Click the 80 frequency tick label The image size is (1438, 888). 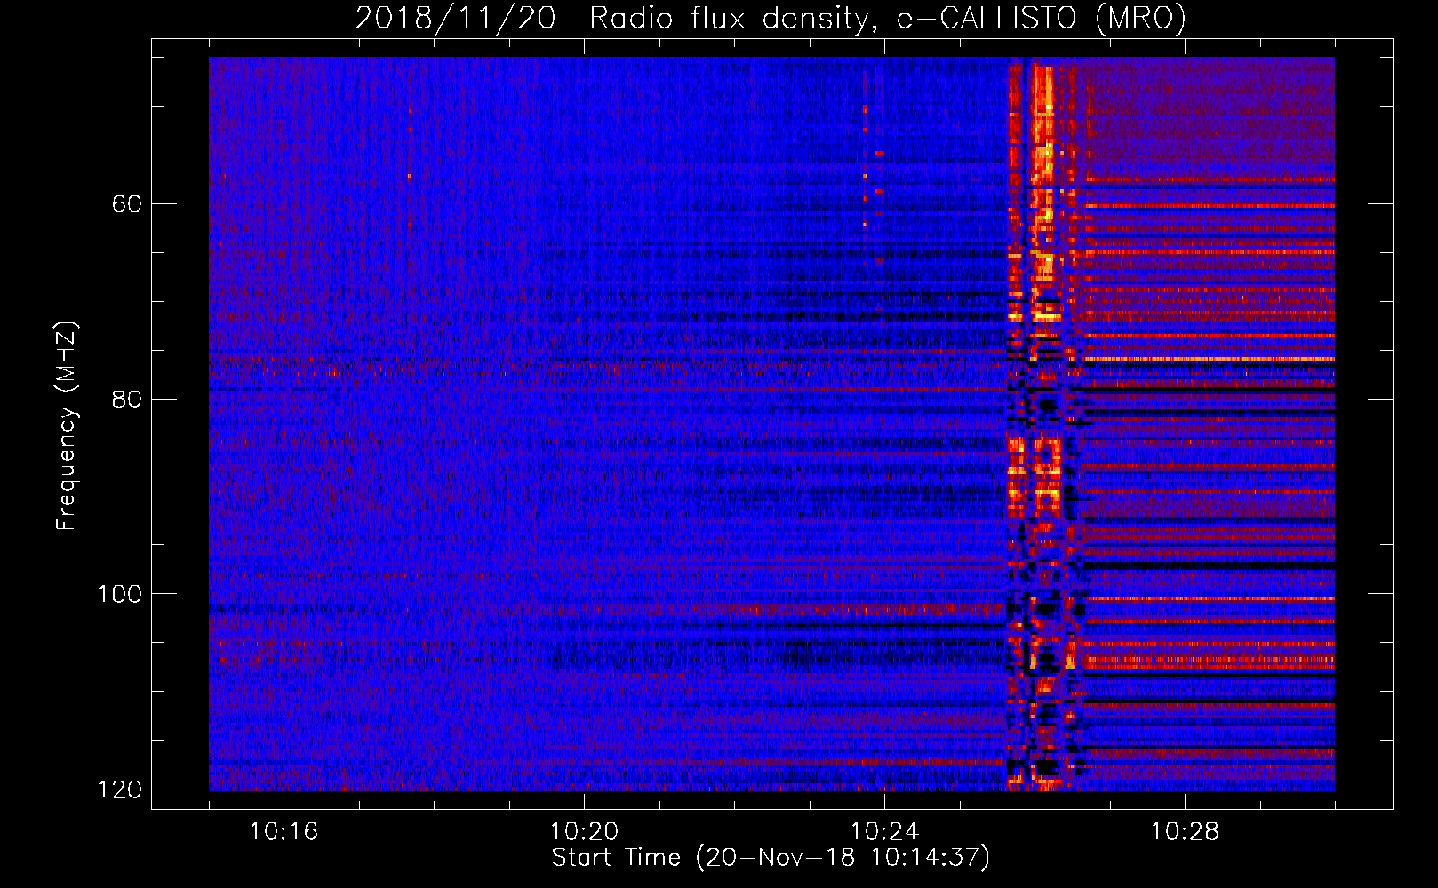click(127, 399)
